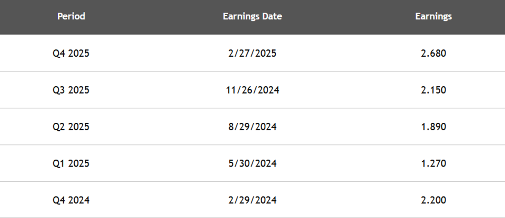Click the 8/29/2024 earnings date

coord(253,127)
